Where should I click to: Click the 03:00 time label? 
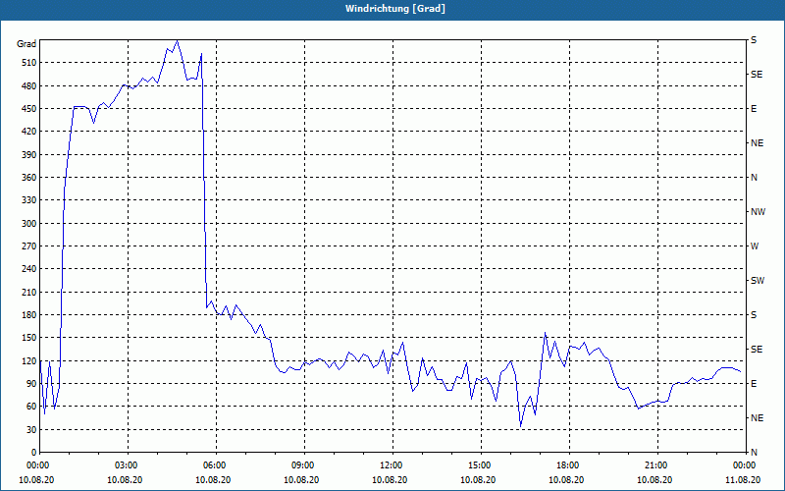click(126, 464)
